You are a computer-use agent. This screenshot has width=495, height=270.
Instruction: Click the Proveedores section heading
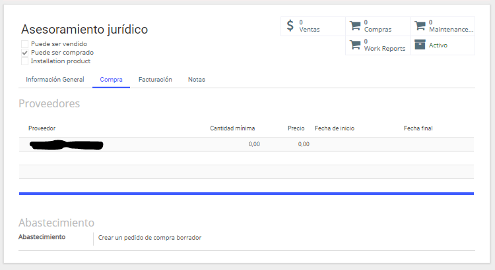pos(49,103)
